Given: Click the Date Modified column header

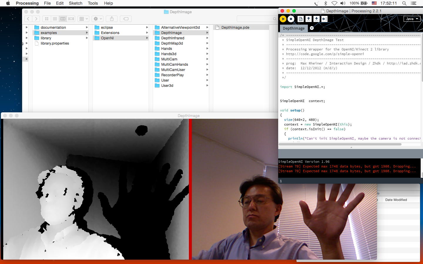Looking at the screenshot, I should tap(396, 200).
